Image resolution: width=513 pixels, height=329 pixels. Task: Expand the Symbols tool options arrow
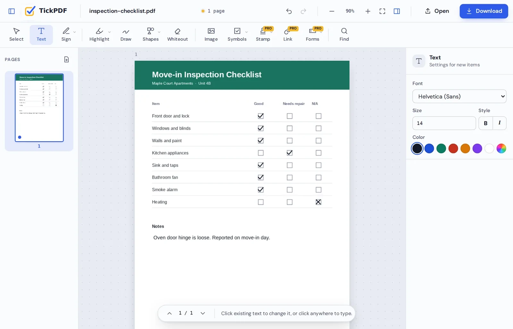tap(246, 32)
